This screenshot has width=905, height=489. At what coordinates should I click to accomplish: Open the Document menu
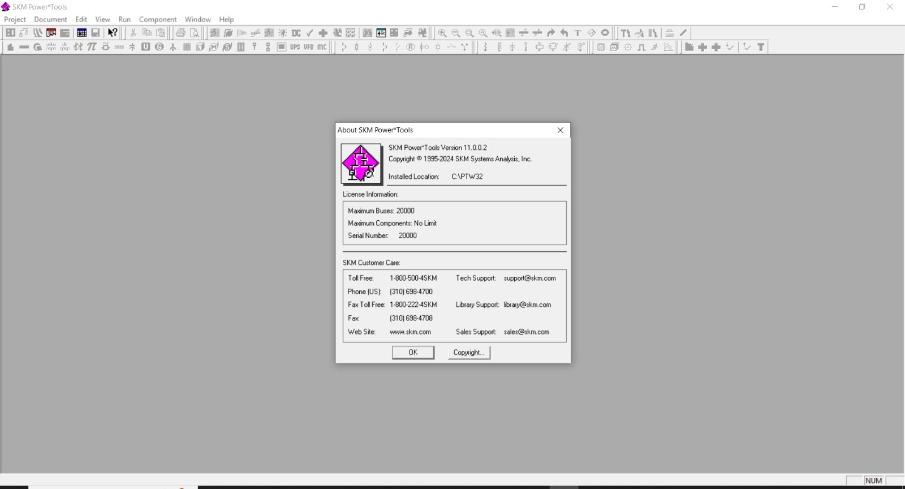pyautogui.click(x=50, y=19)
